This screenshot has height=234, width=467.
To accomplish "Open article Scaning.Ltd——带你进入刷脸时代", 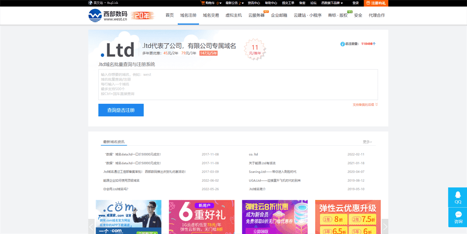I will [x=272, y=172].
